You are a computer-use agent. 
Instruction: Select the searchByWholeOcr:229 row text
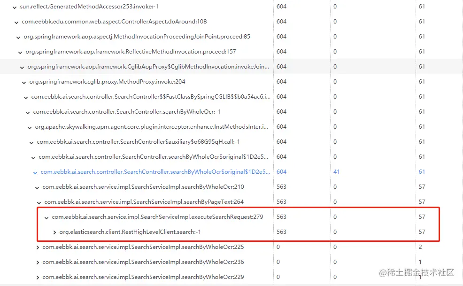[x=143, y=277]
